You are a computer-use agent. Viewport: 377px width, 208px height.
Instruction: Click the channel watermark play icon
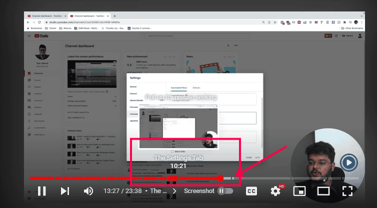click(348, 162)
